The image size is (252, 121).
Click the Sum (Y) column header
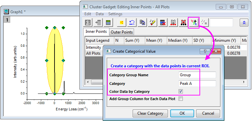pos(135,40)
